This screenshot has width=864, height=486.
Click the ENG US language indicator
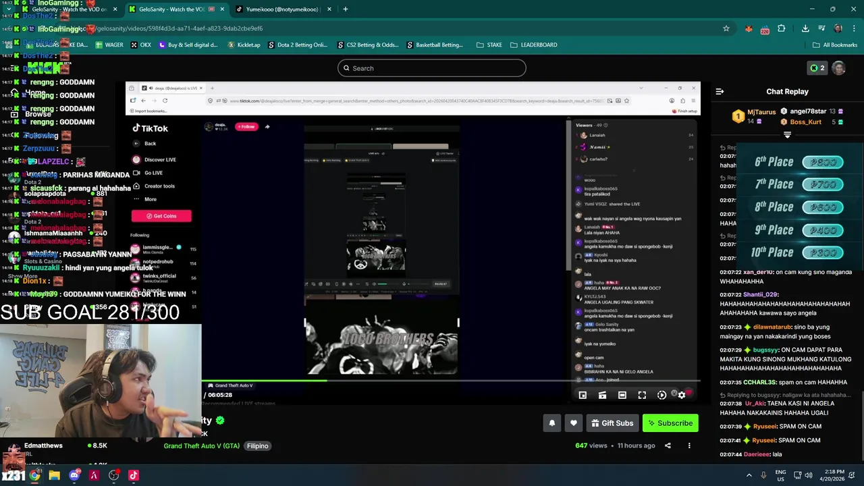[780, 475]
